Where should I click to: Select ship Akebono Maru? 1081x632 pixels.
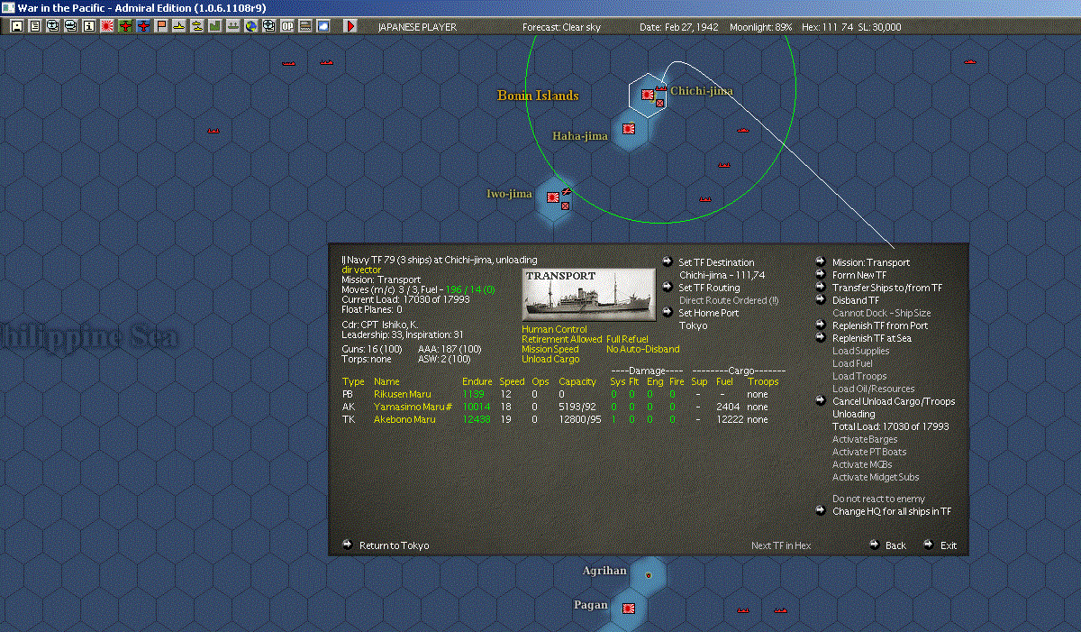pyautogui.click(x=404, y=419)
